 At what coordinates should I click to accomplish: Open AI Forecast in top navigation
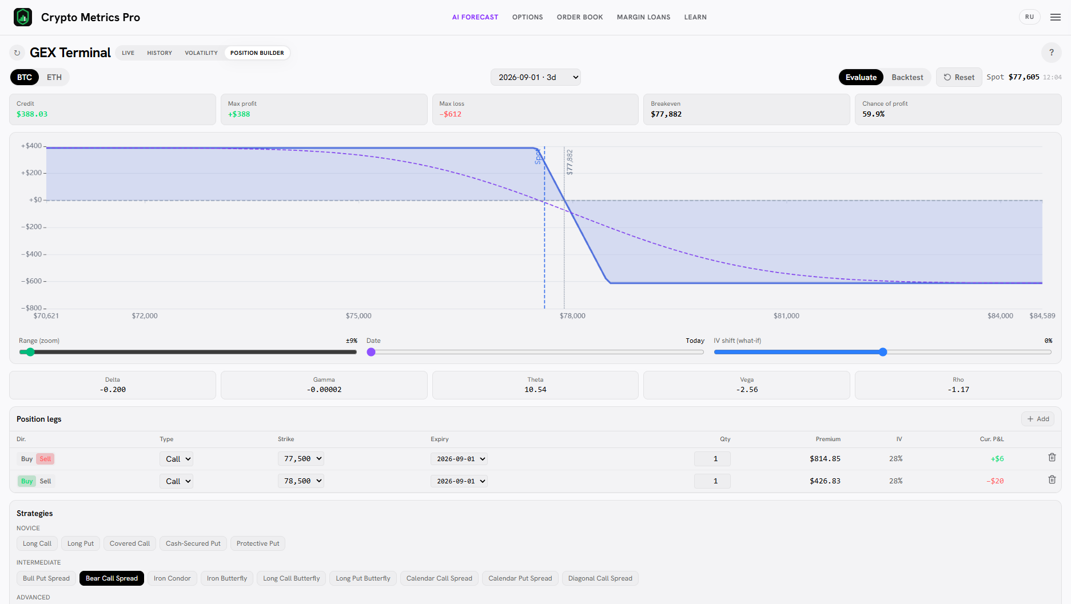[x=475, y=17]
